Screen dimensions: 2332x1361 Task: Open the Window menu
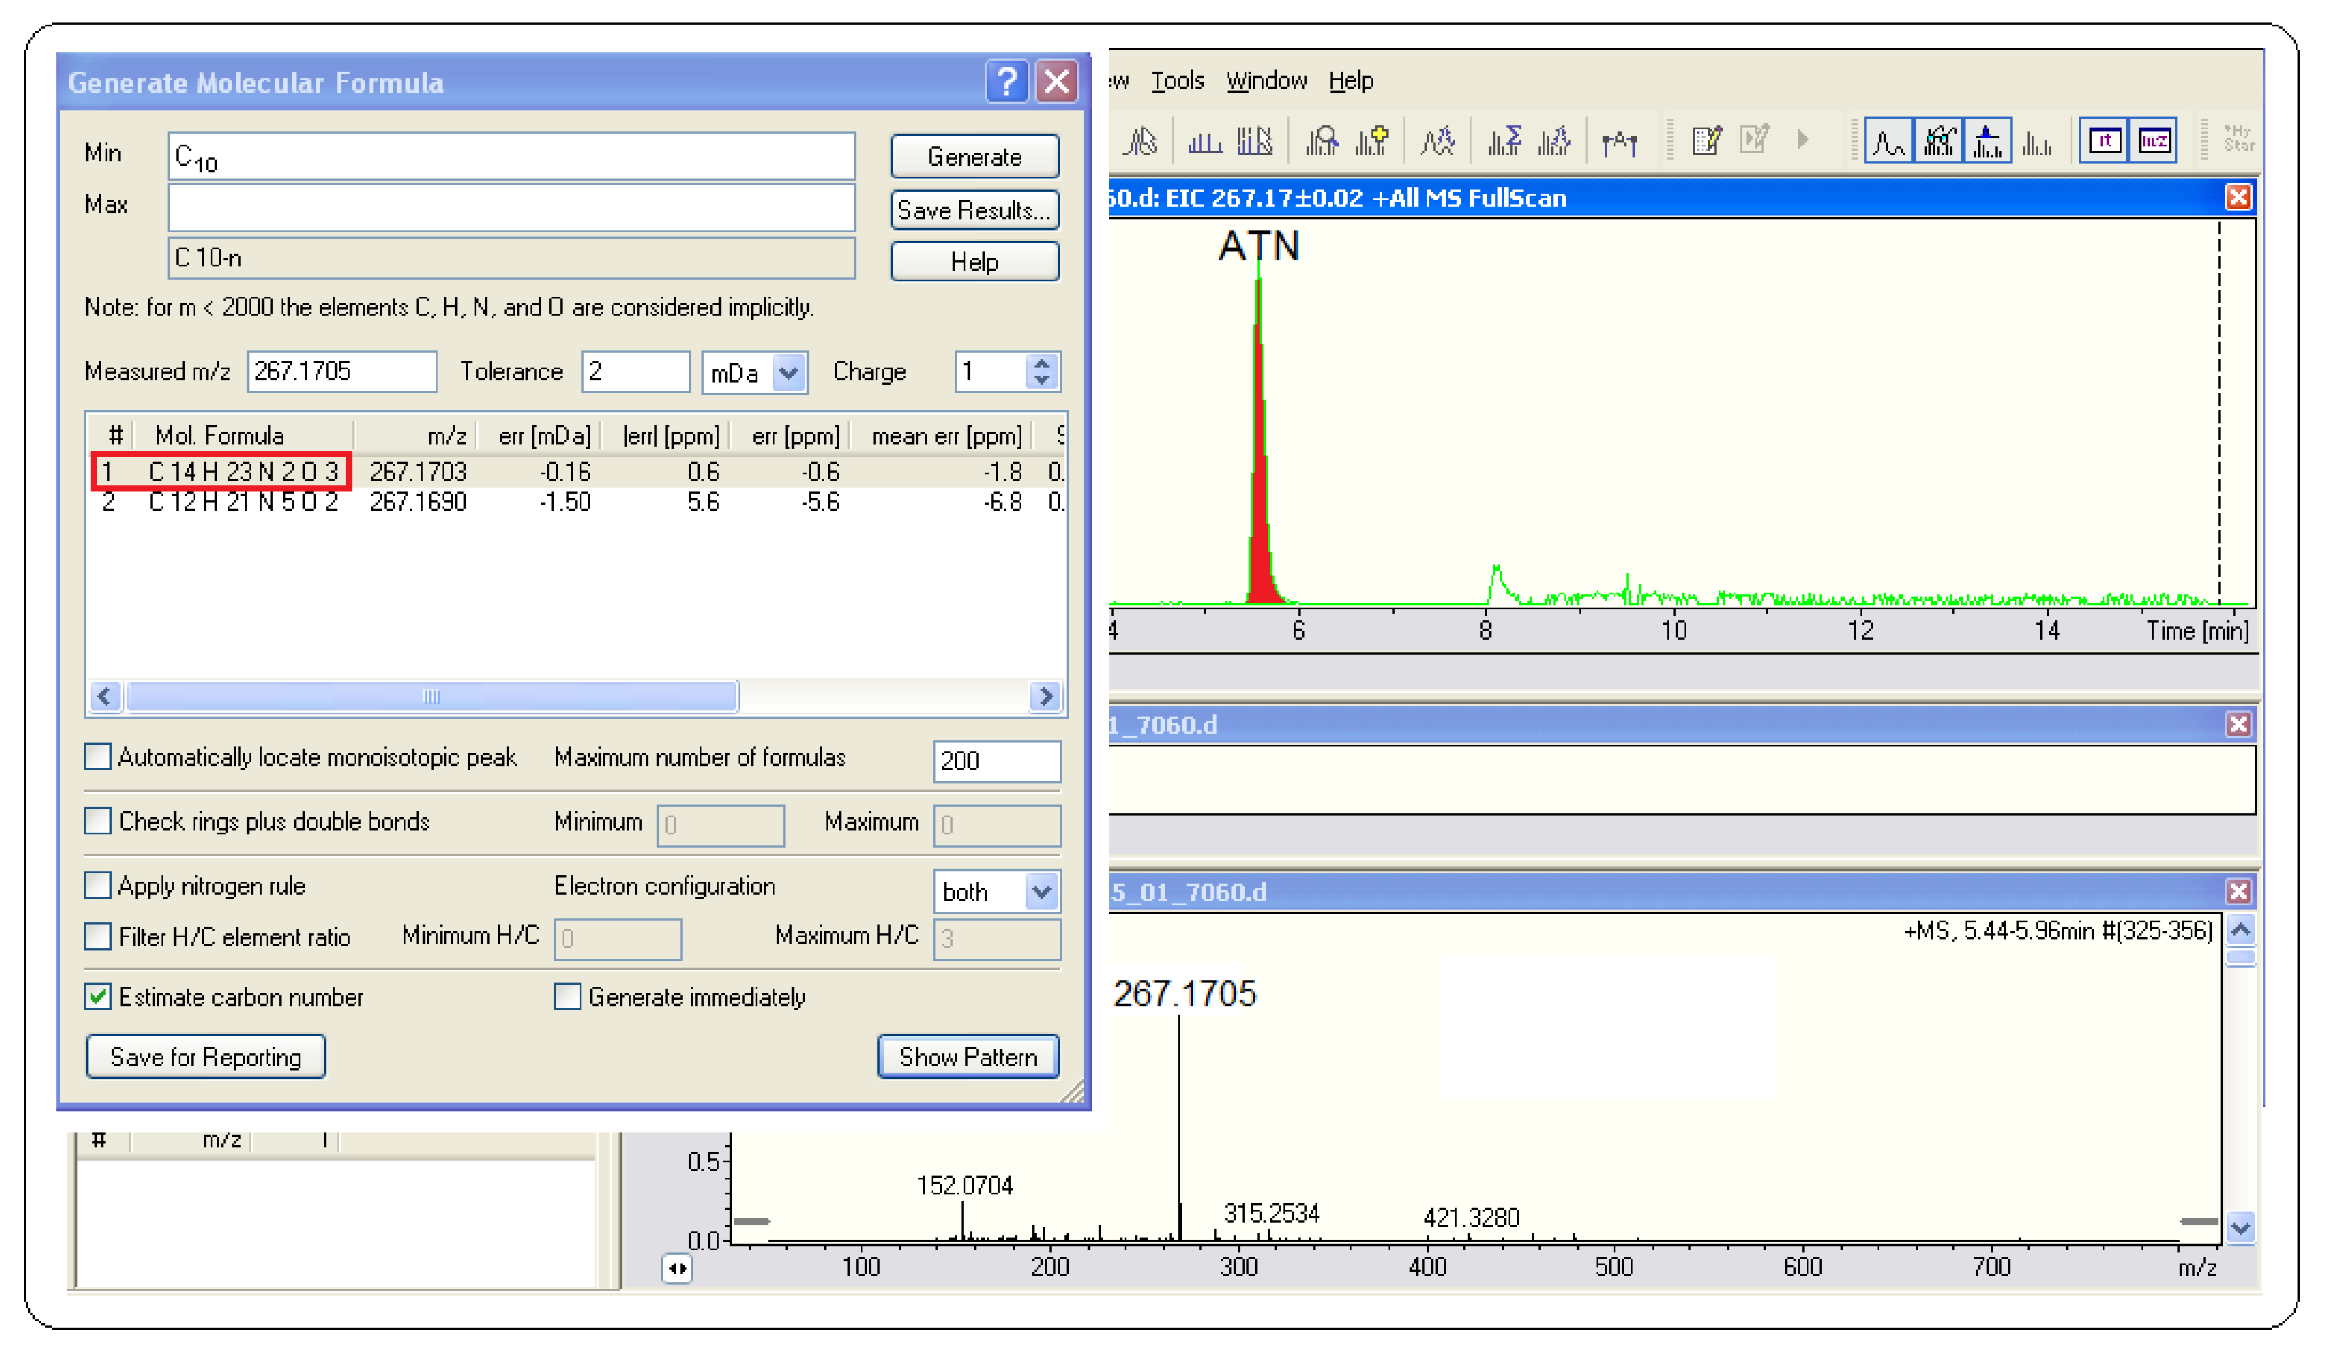pyautogui.click(x=1267, y=80)
